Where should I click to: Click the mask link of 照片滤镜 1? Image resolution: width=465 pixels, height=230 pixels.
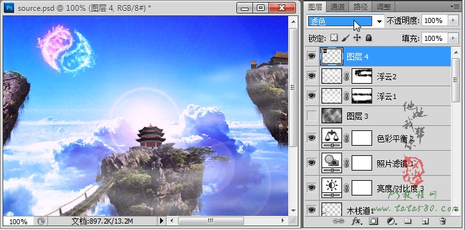click(x=347, y=163)
